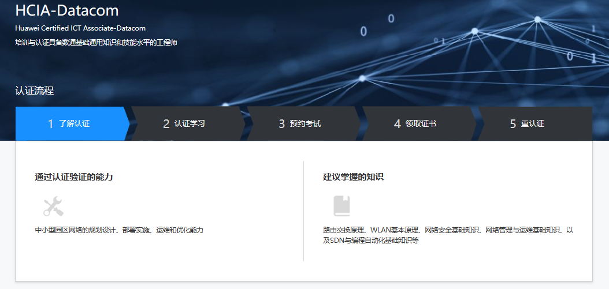The width and height of the screenshot is (609, 289).
Task: Click the 建议掌握的知识 heading
Action: [354, 177]
